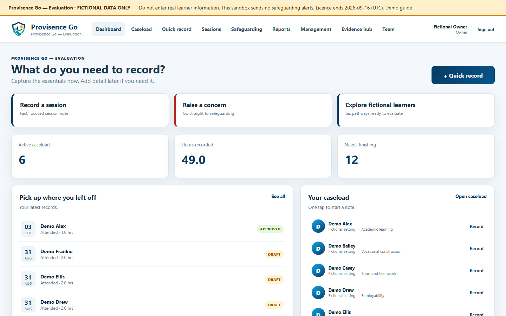Open the Raise a concern card
Image resolution: width=506 pixels, height=316 pixels.
pyautogui.click(x=253, y=110)
